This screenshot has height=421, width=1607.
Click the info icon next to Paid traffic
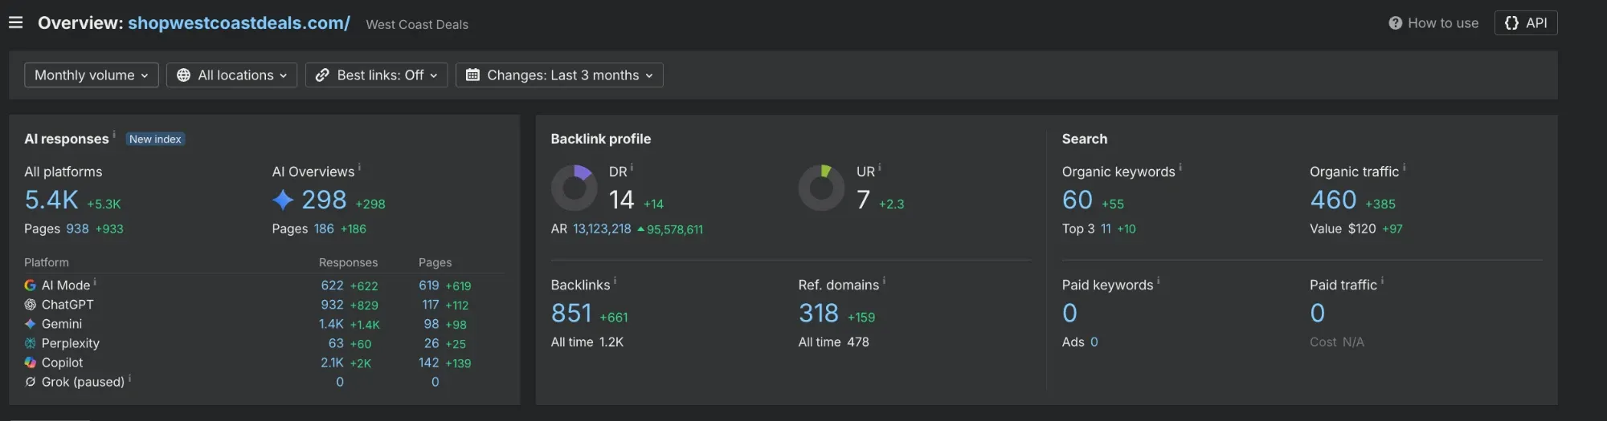coord(1382,281)
